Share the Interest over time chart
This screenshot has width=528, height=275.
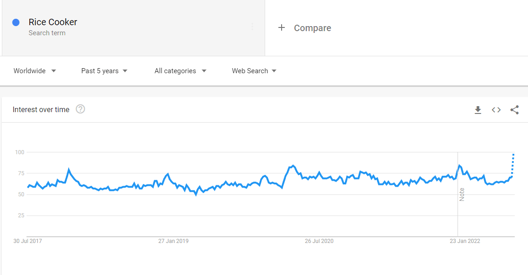point(515,110)
